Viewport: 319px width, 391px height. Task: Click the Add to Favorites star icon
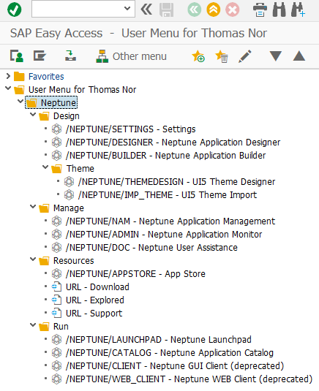(198, 56)
